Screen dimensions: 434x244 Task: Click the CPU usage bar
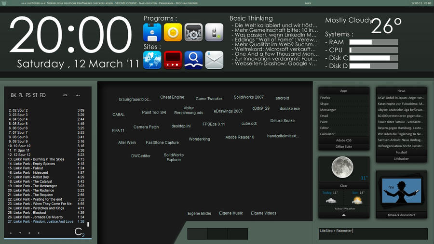tap(374, 51)
